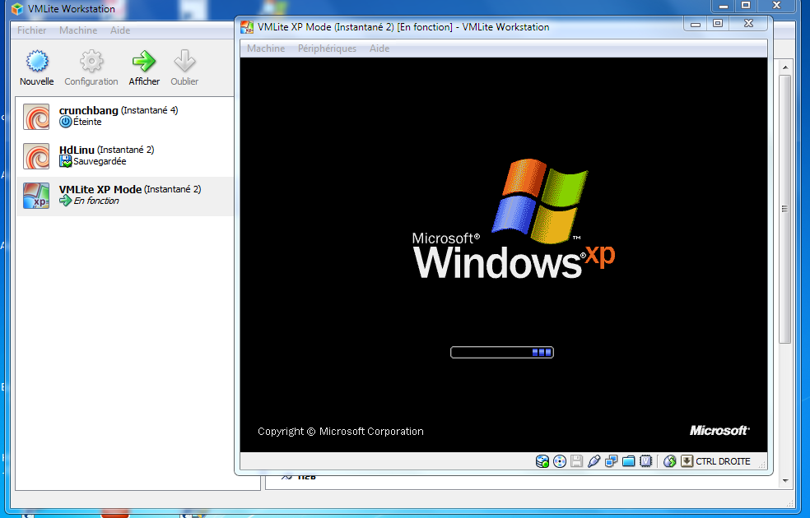Select the HdLinu virtual machine
This screenshot has height=518, width=810.
tap(106, 155)
